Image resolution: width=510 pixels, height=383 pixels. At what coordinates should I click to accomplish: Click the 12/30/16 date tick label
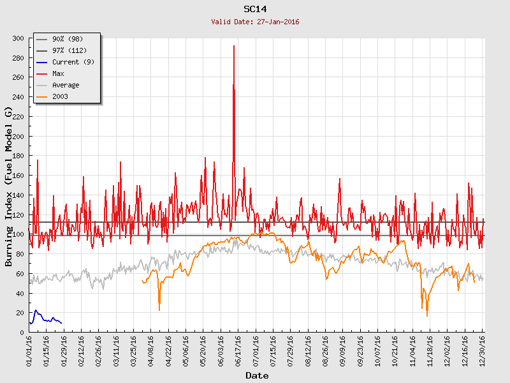(x=483, y=350)
